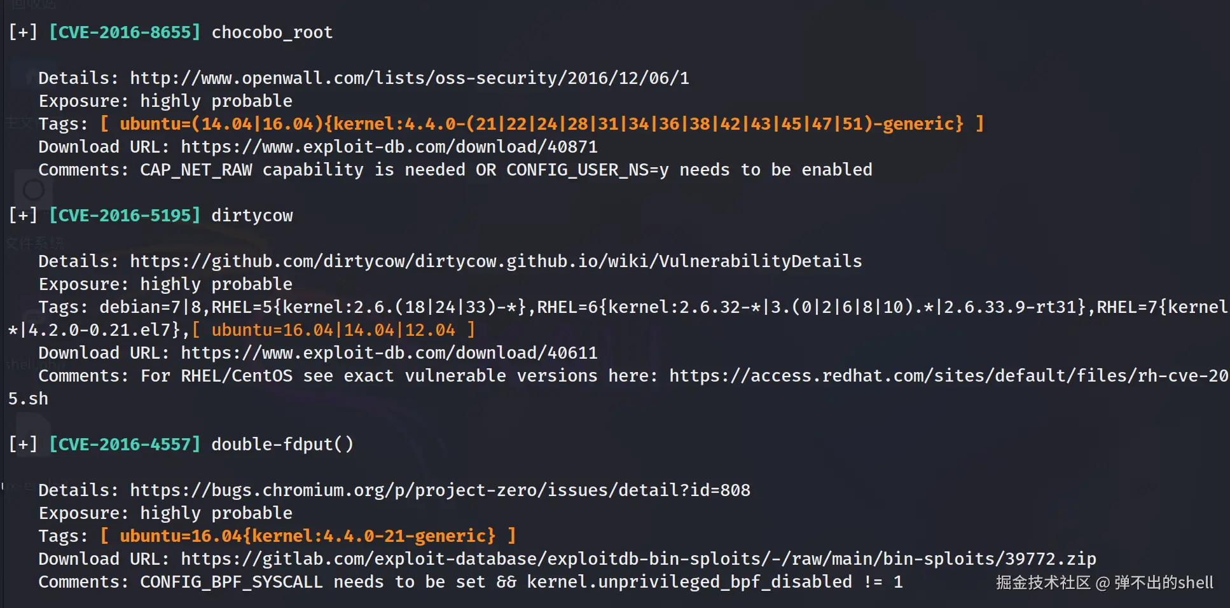
Task: Click the orange ubuntu=(14.04|16.04) kernel tag
Action: click(x=541, y=124)
